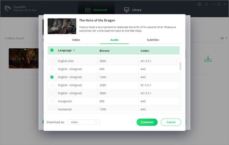Click the 'Download as:' label
Viewport: 229px width, 145px height.
pos(56,122)
